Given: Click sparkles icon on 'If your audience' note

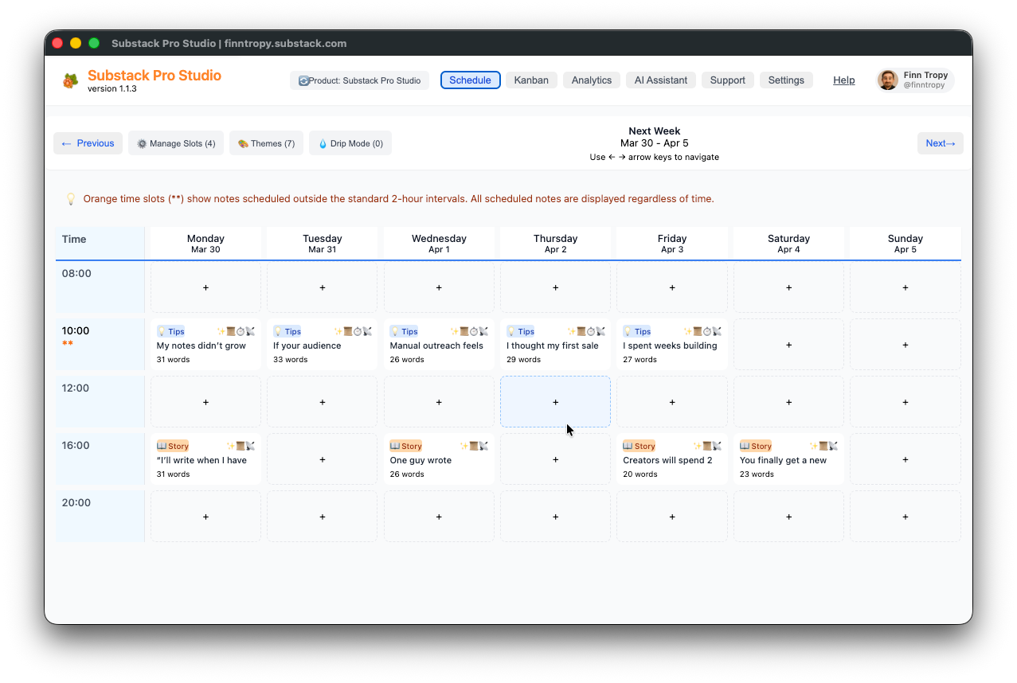Looking at the screenshot, I should click(338, 331).
